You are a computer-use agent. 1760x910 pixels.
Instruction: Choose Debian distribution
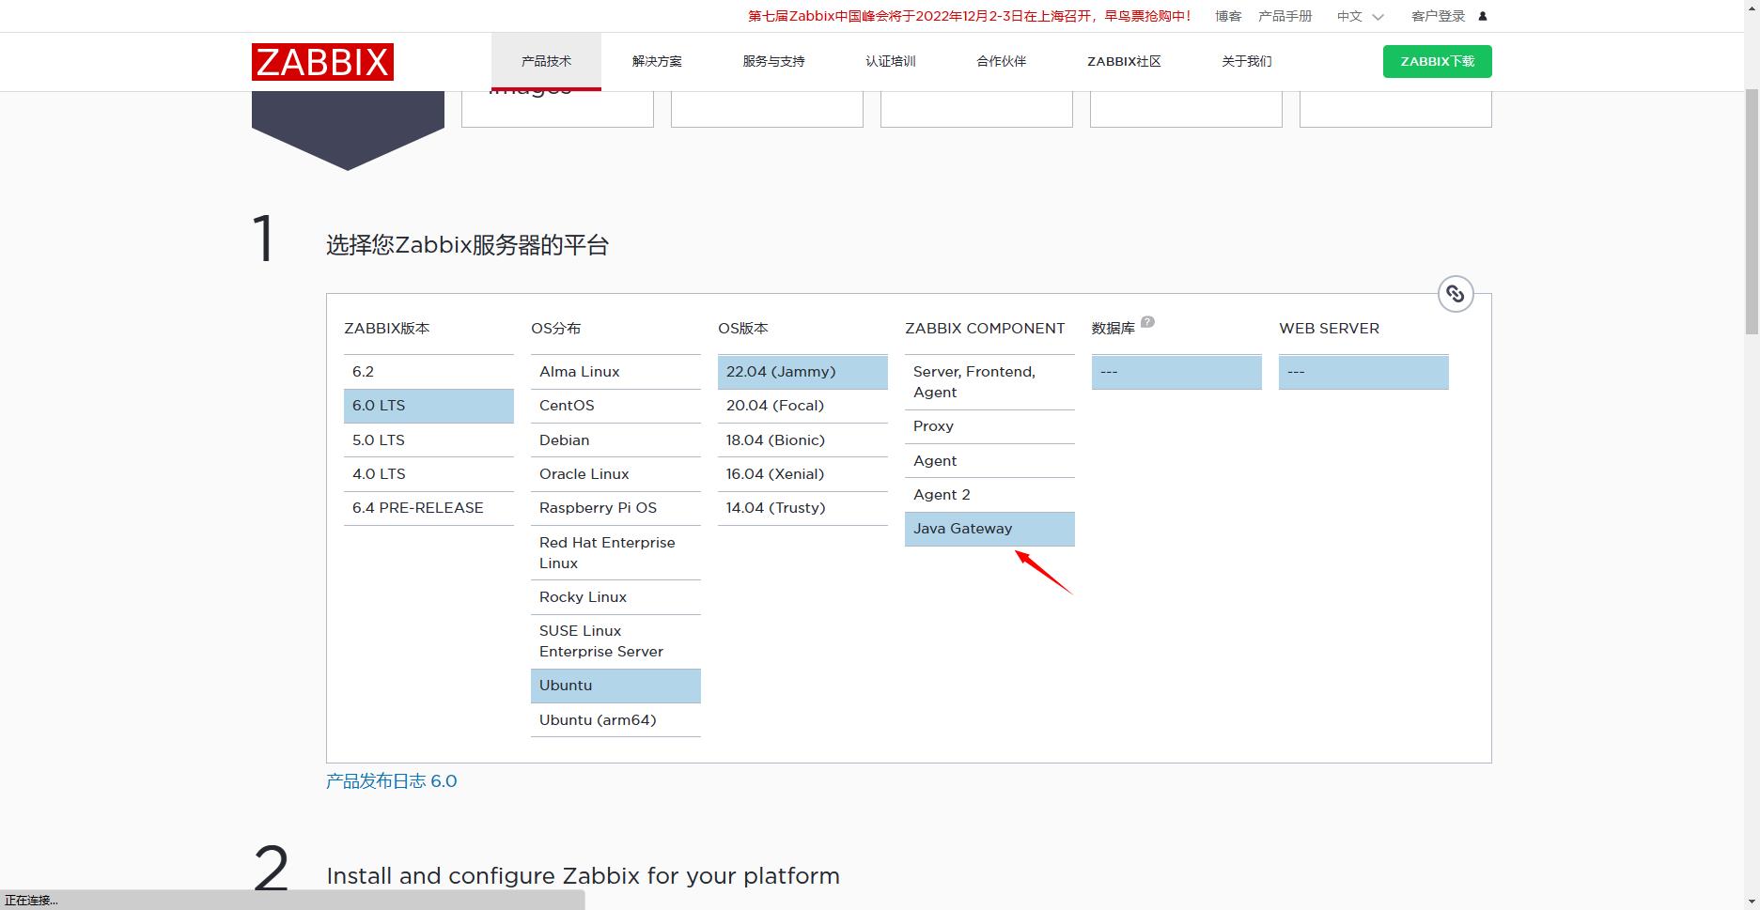click(x=615, y=440)
